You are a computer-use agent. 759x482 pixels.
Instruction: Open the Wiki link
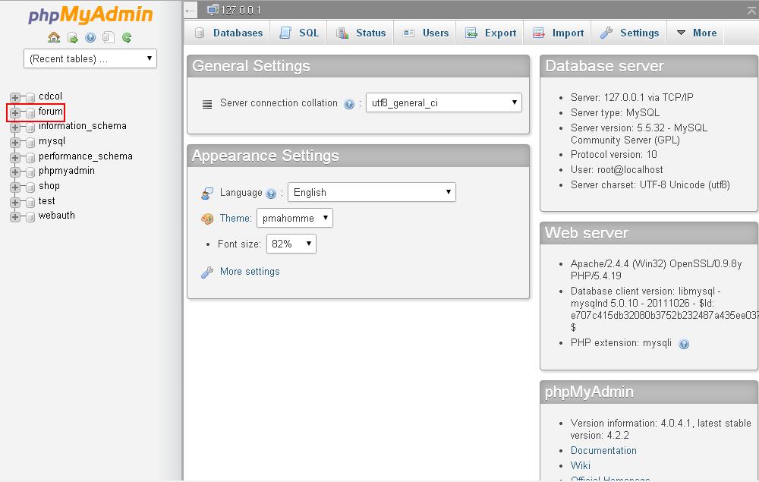point(581,465)
